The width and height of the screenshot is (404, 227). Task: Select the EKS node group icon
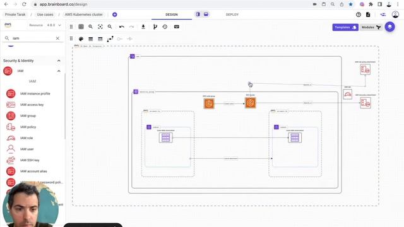coord(209,103)
